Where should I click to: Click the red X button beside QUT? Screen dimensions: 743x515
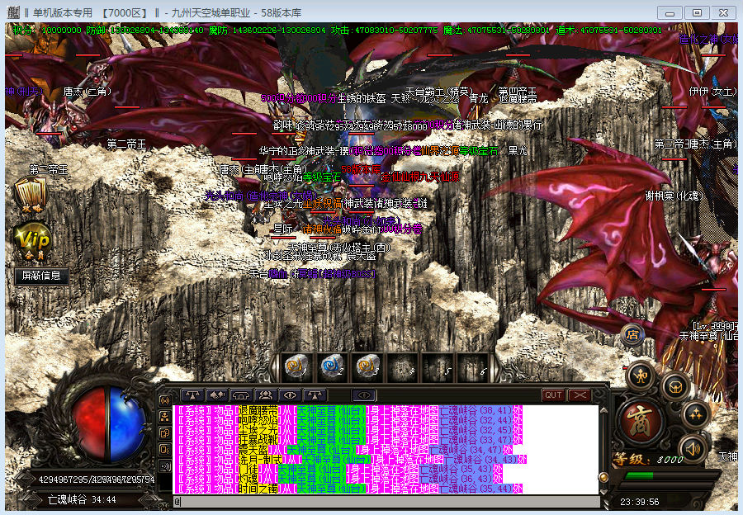[x=579, y=395]
